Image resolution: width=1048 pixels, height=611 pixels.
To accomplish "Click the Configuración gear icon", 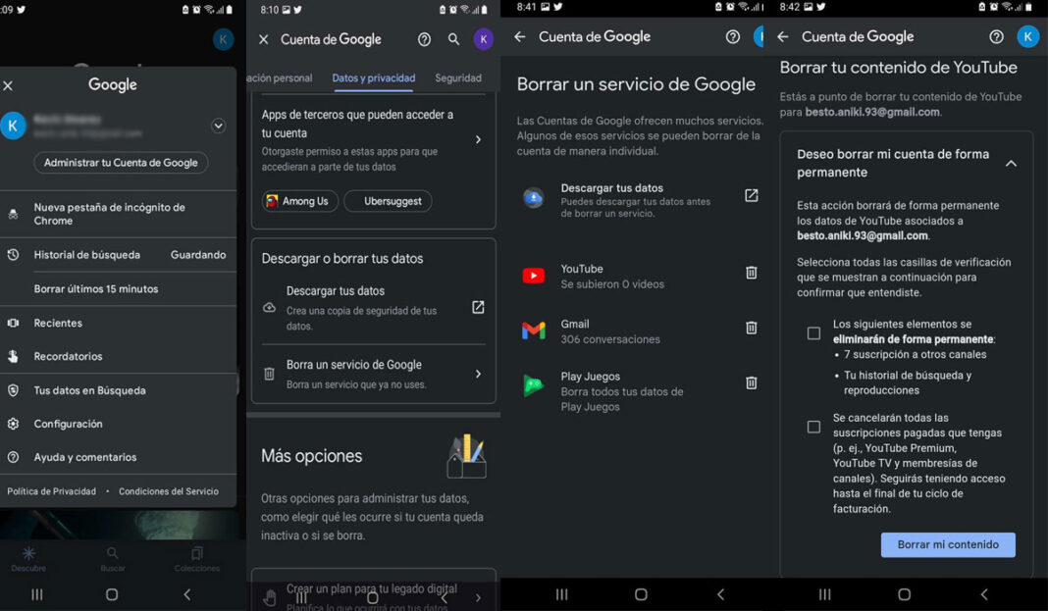I will 13,424.
